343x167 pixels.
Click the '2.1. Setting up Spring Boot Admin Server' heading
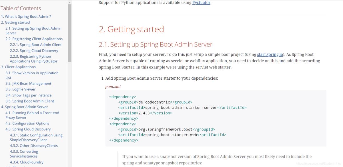[x=155, y=45]
